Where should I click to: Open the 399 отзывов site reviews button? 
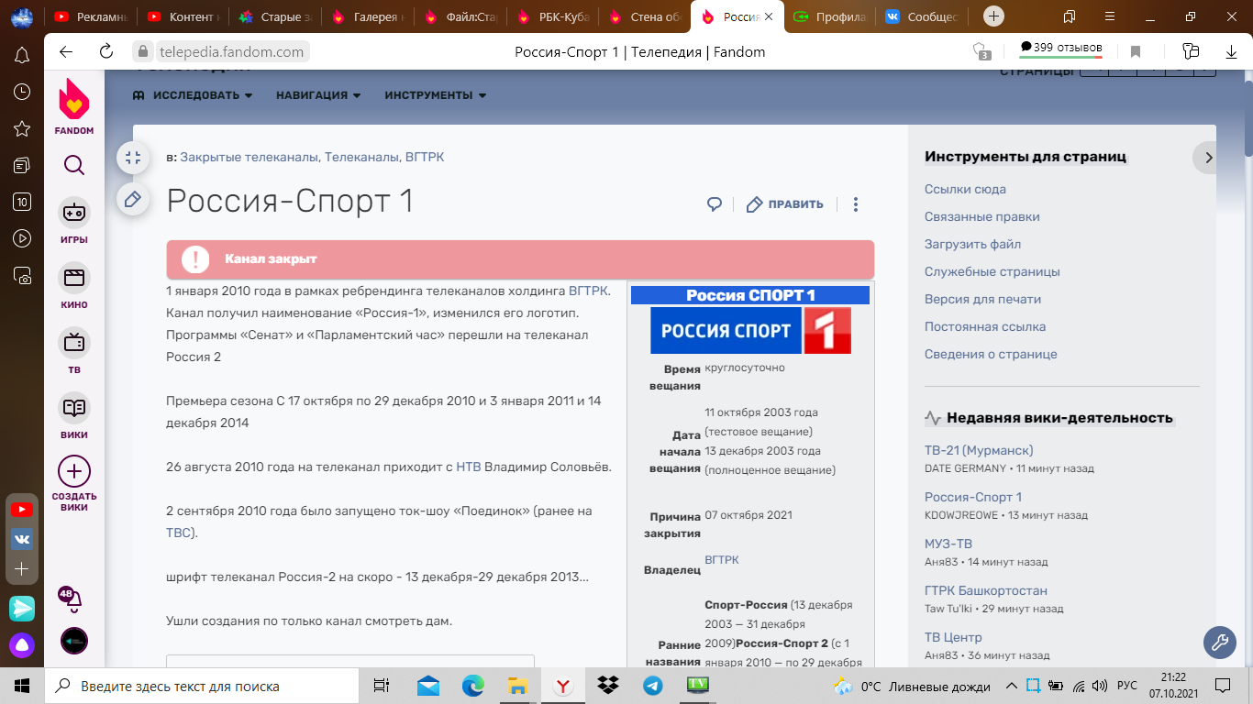coord(1061,49)
